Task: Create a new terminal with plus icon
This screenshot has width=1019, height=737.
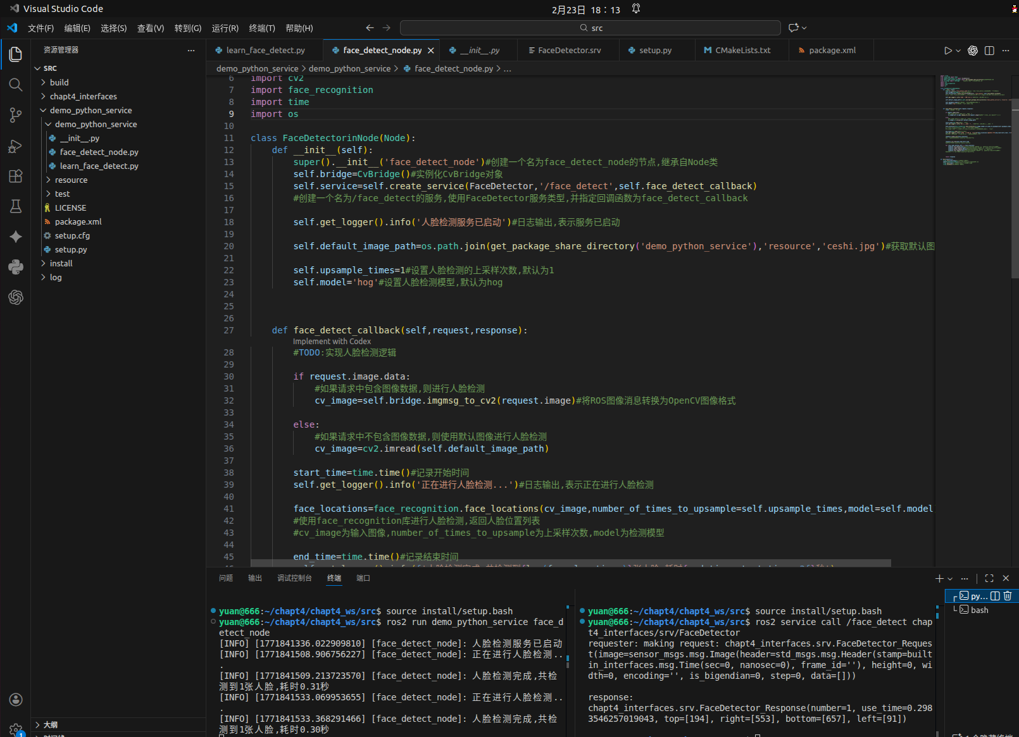Action: point(939,578)
